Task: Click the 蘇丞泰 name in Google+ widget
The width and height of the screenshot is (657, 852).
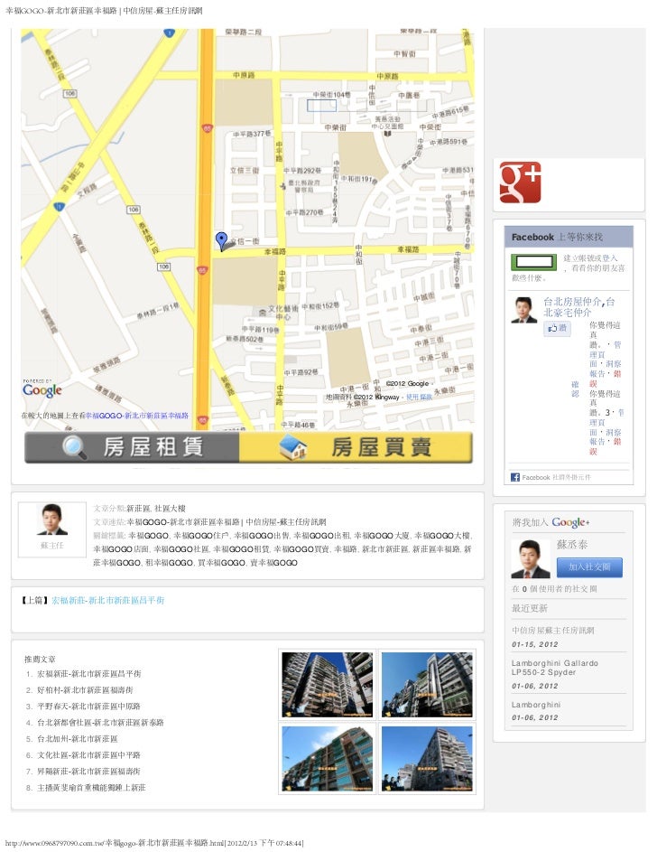Action: tap(572, 545)
